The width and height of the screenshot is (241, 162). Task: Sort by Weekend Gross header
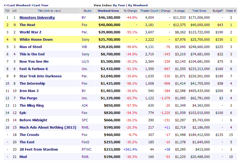point(108,11)
